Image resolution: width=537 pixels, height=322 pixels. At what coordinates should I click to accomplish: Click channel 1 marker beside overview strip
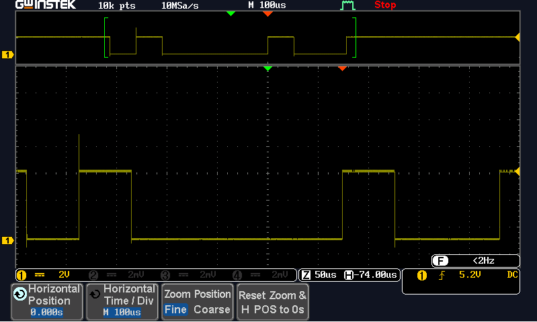tap(7, 54)
